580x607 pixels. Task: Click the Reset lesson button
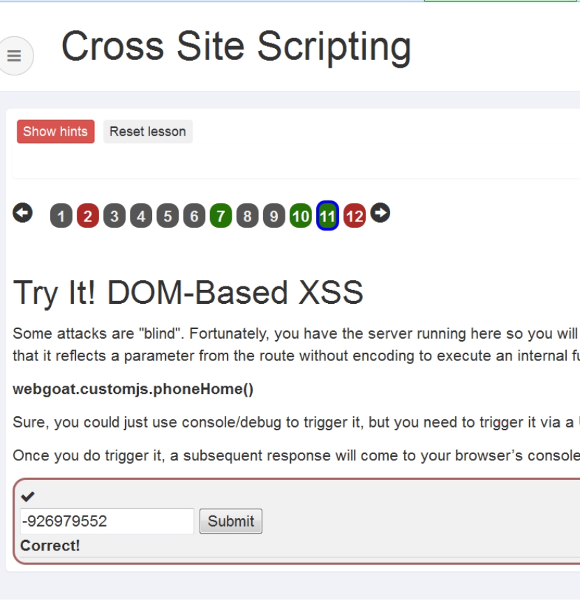click(148, 131)
